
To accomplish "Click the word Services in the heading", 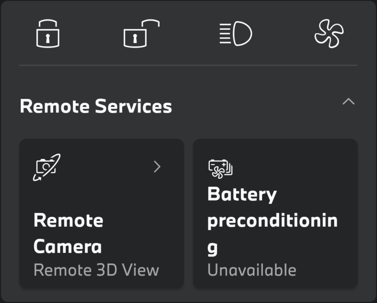I will [133, 106].
